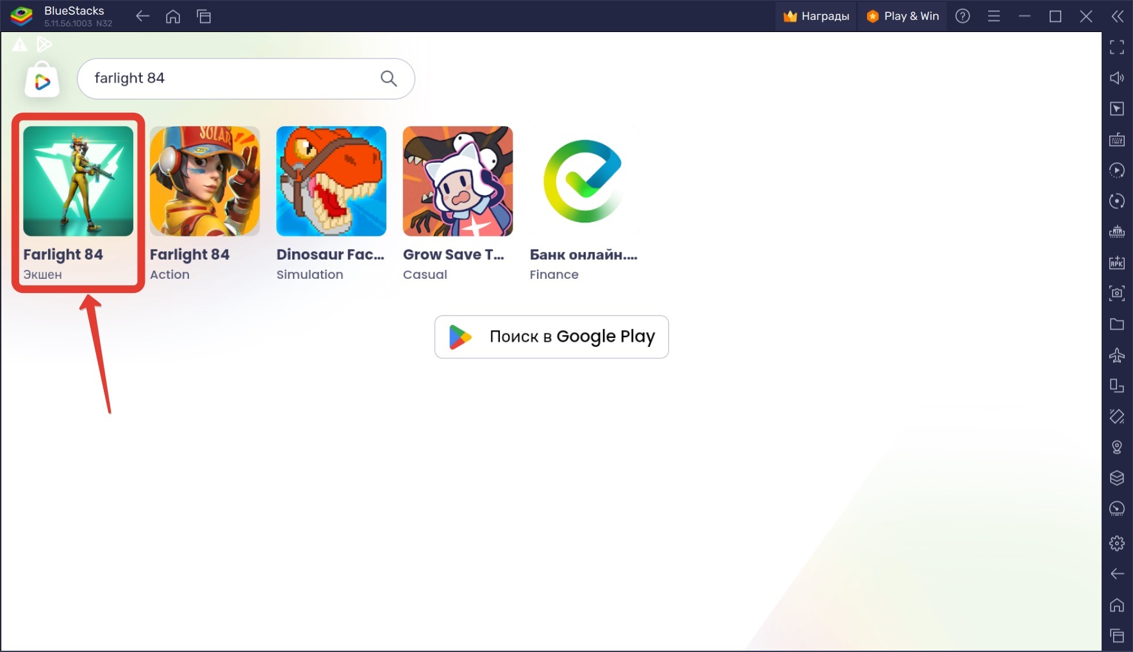Click the Поиск в Google Play button
The height and width of the screenshot is (652, 1133).
552,337
